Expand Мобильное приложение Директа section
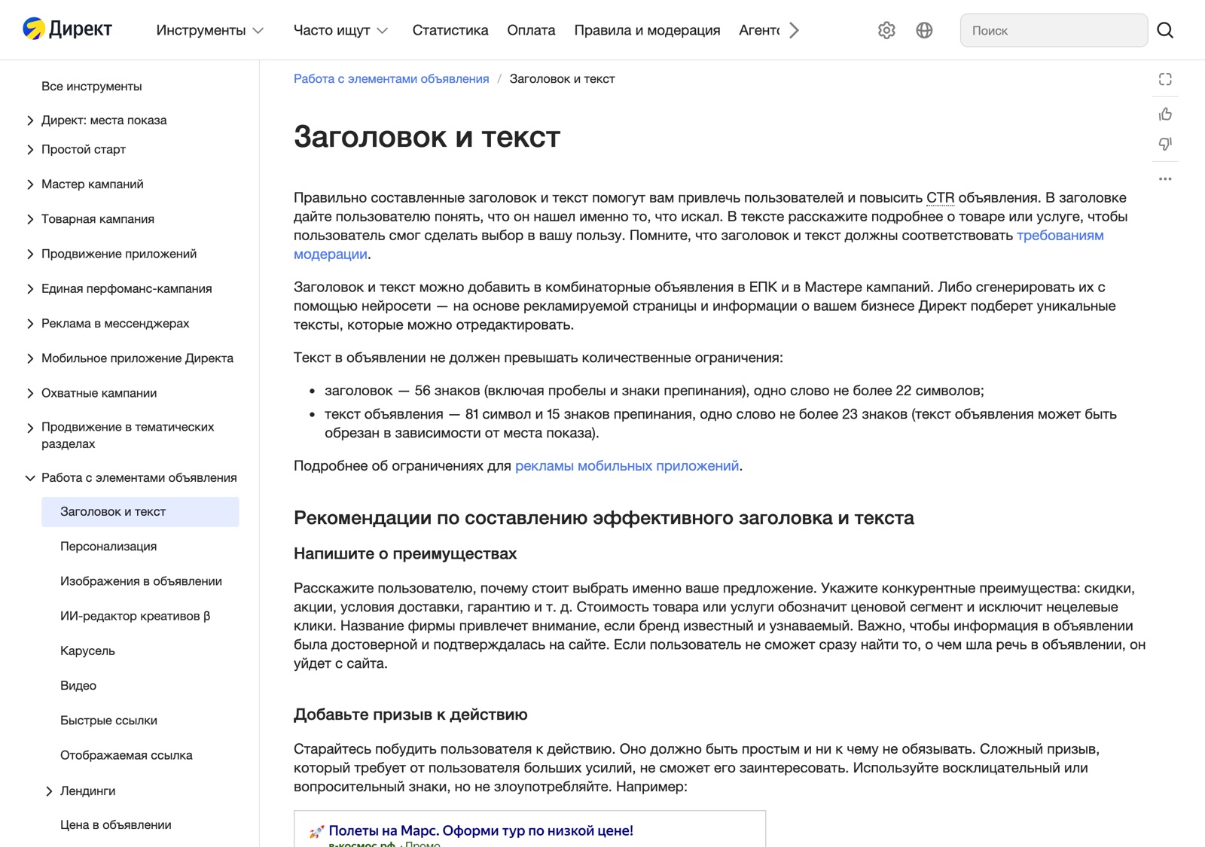 pyautogui.click(x=30, y=358)
